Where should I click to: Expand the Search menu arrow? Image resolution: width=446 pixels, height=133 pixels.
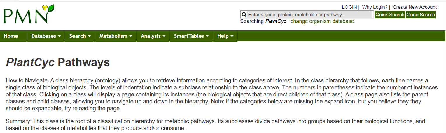tap(89, 36)
